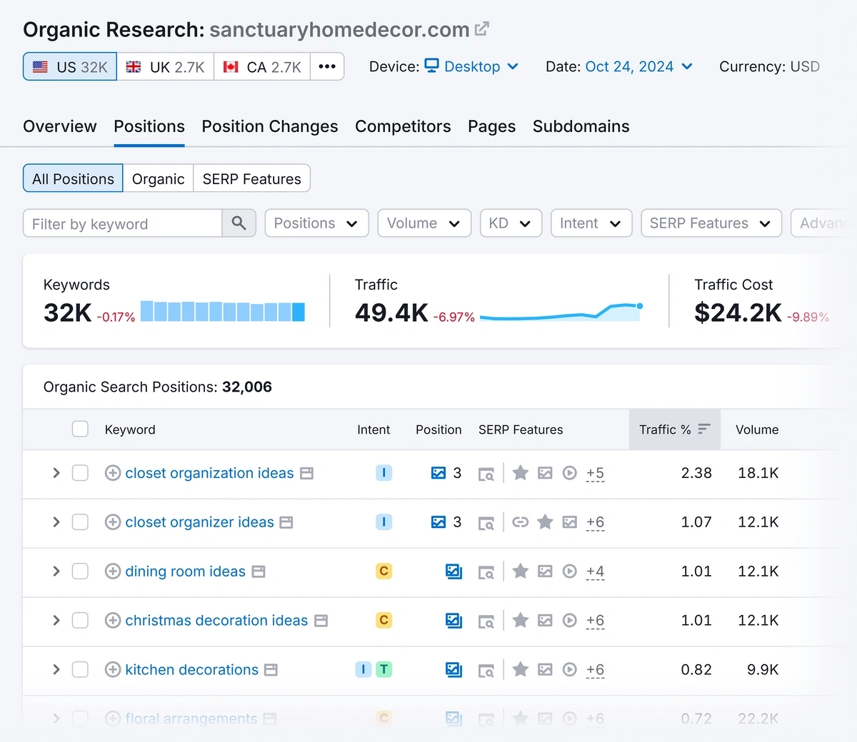This screenshot has height=742, width=857.
Task: Switch to the Overview tab
Action: click(60, 126)
